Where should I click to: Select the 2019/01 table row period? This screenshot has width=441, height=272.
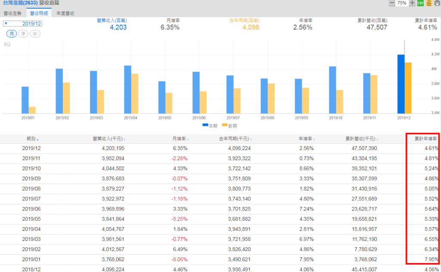(x=31, y=259)
